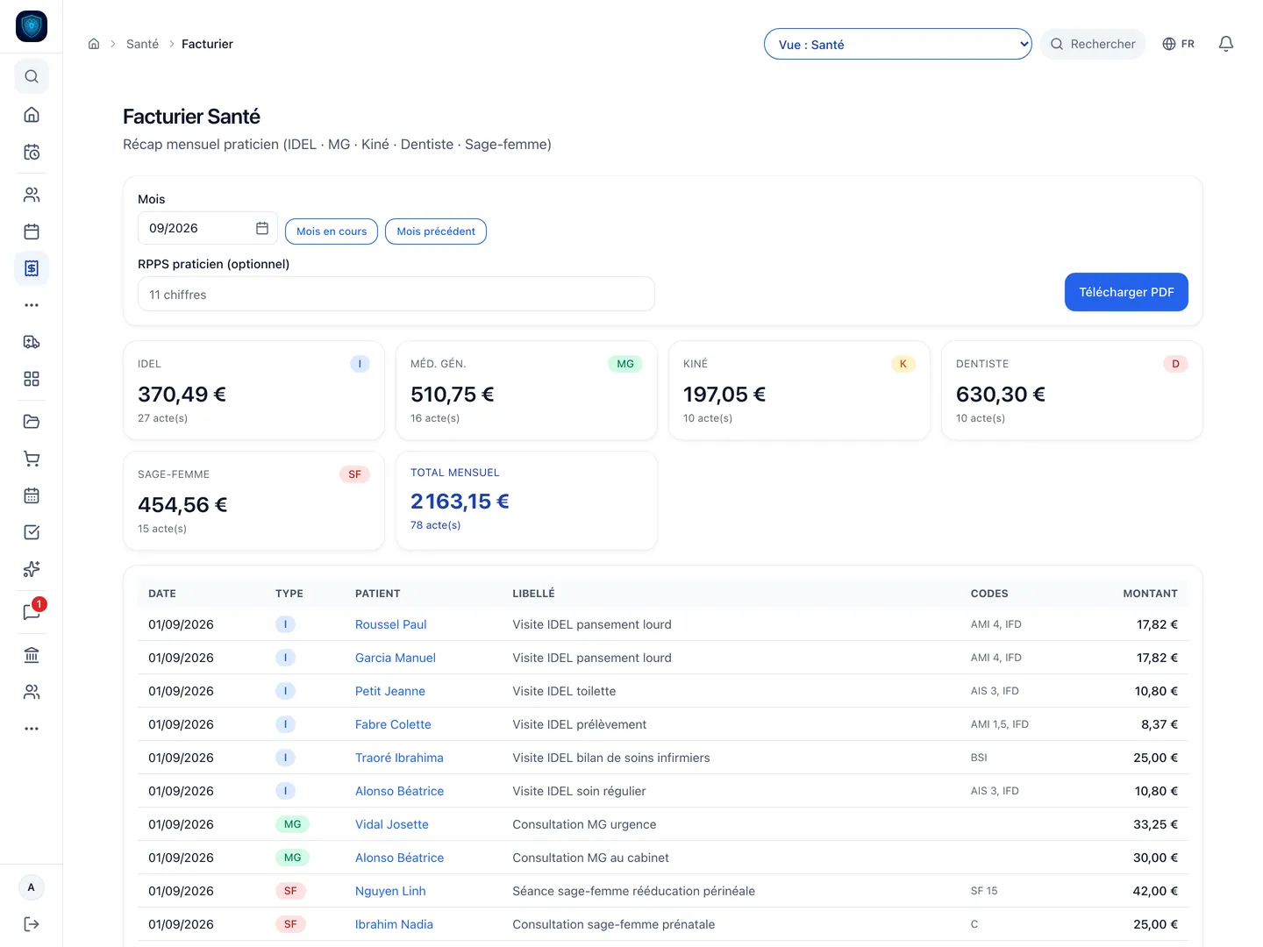Open the shopping cart sidebar icon
The width and height of the screenshot is (1263, 947).
point(32,459)
